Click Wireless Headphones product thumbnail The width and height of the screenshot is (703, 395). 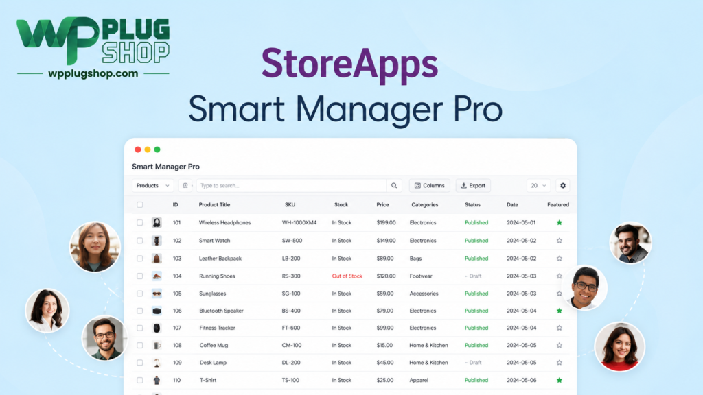[157, 223]
